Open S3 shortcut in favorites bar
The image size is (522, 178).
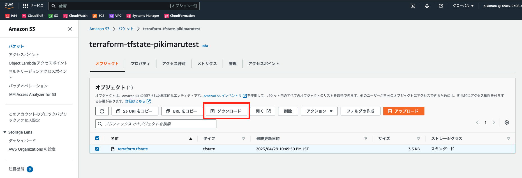53,16
